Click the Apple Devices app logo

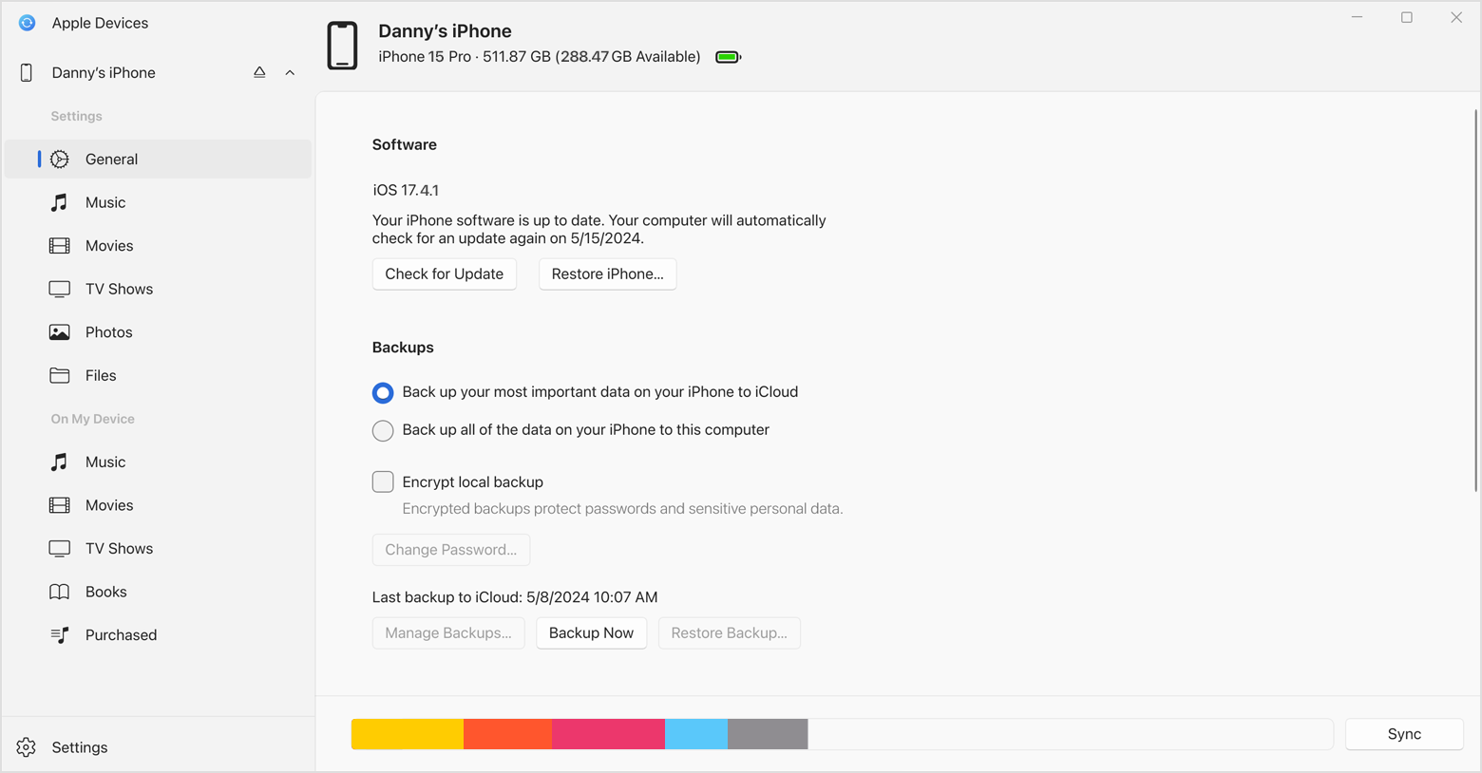click(x=26, y=22)
